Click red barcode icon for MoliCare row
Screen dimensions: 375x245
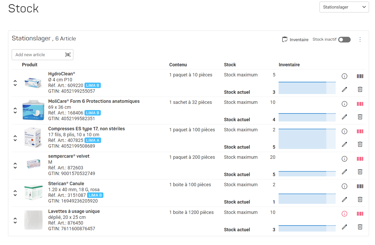tap(360, 104)
